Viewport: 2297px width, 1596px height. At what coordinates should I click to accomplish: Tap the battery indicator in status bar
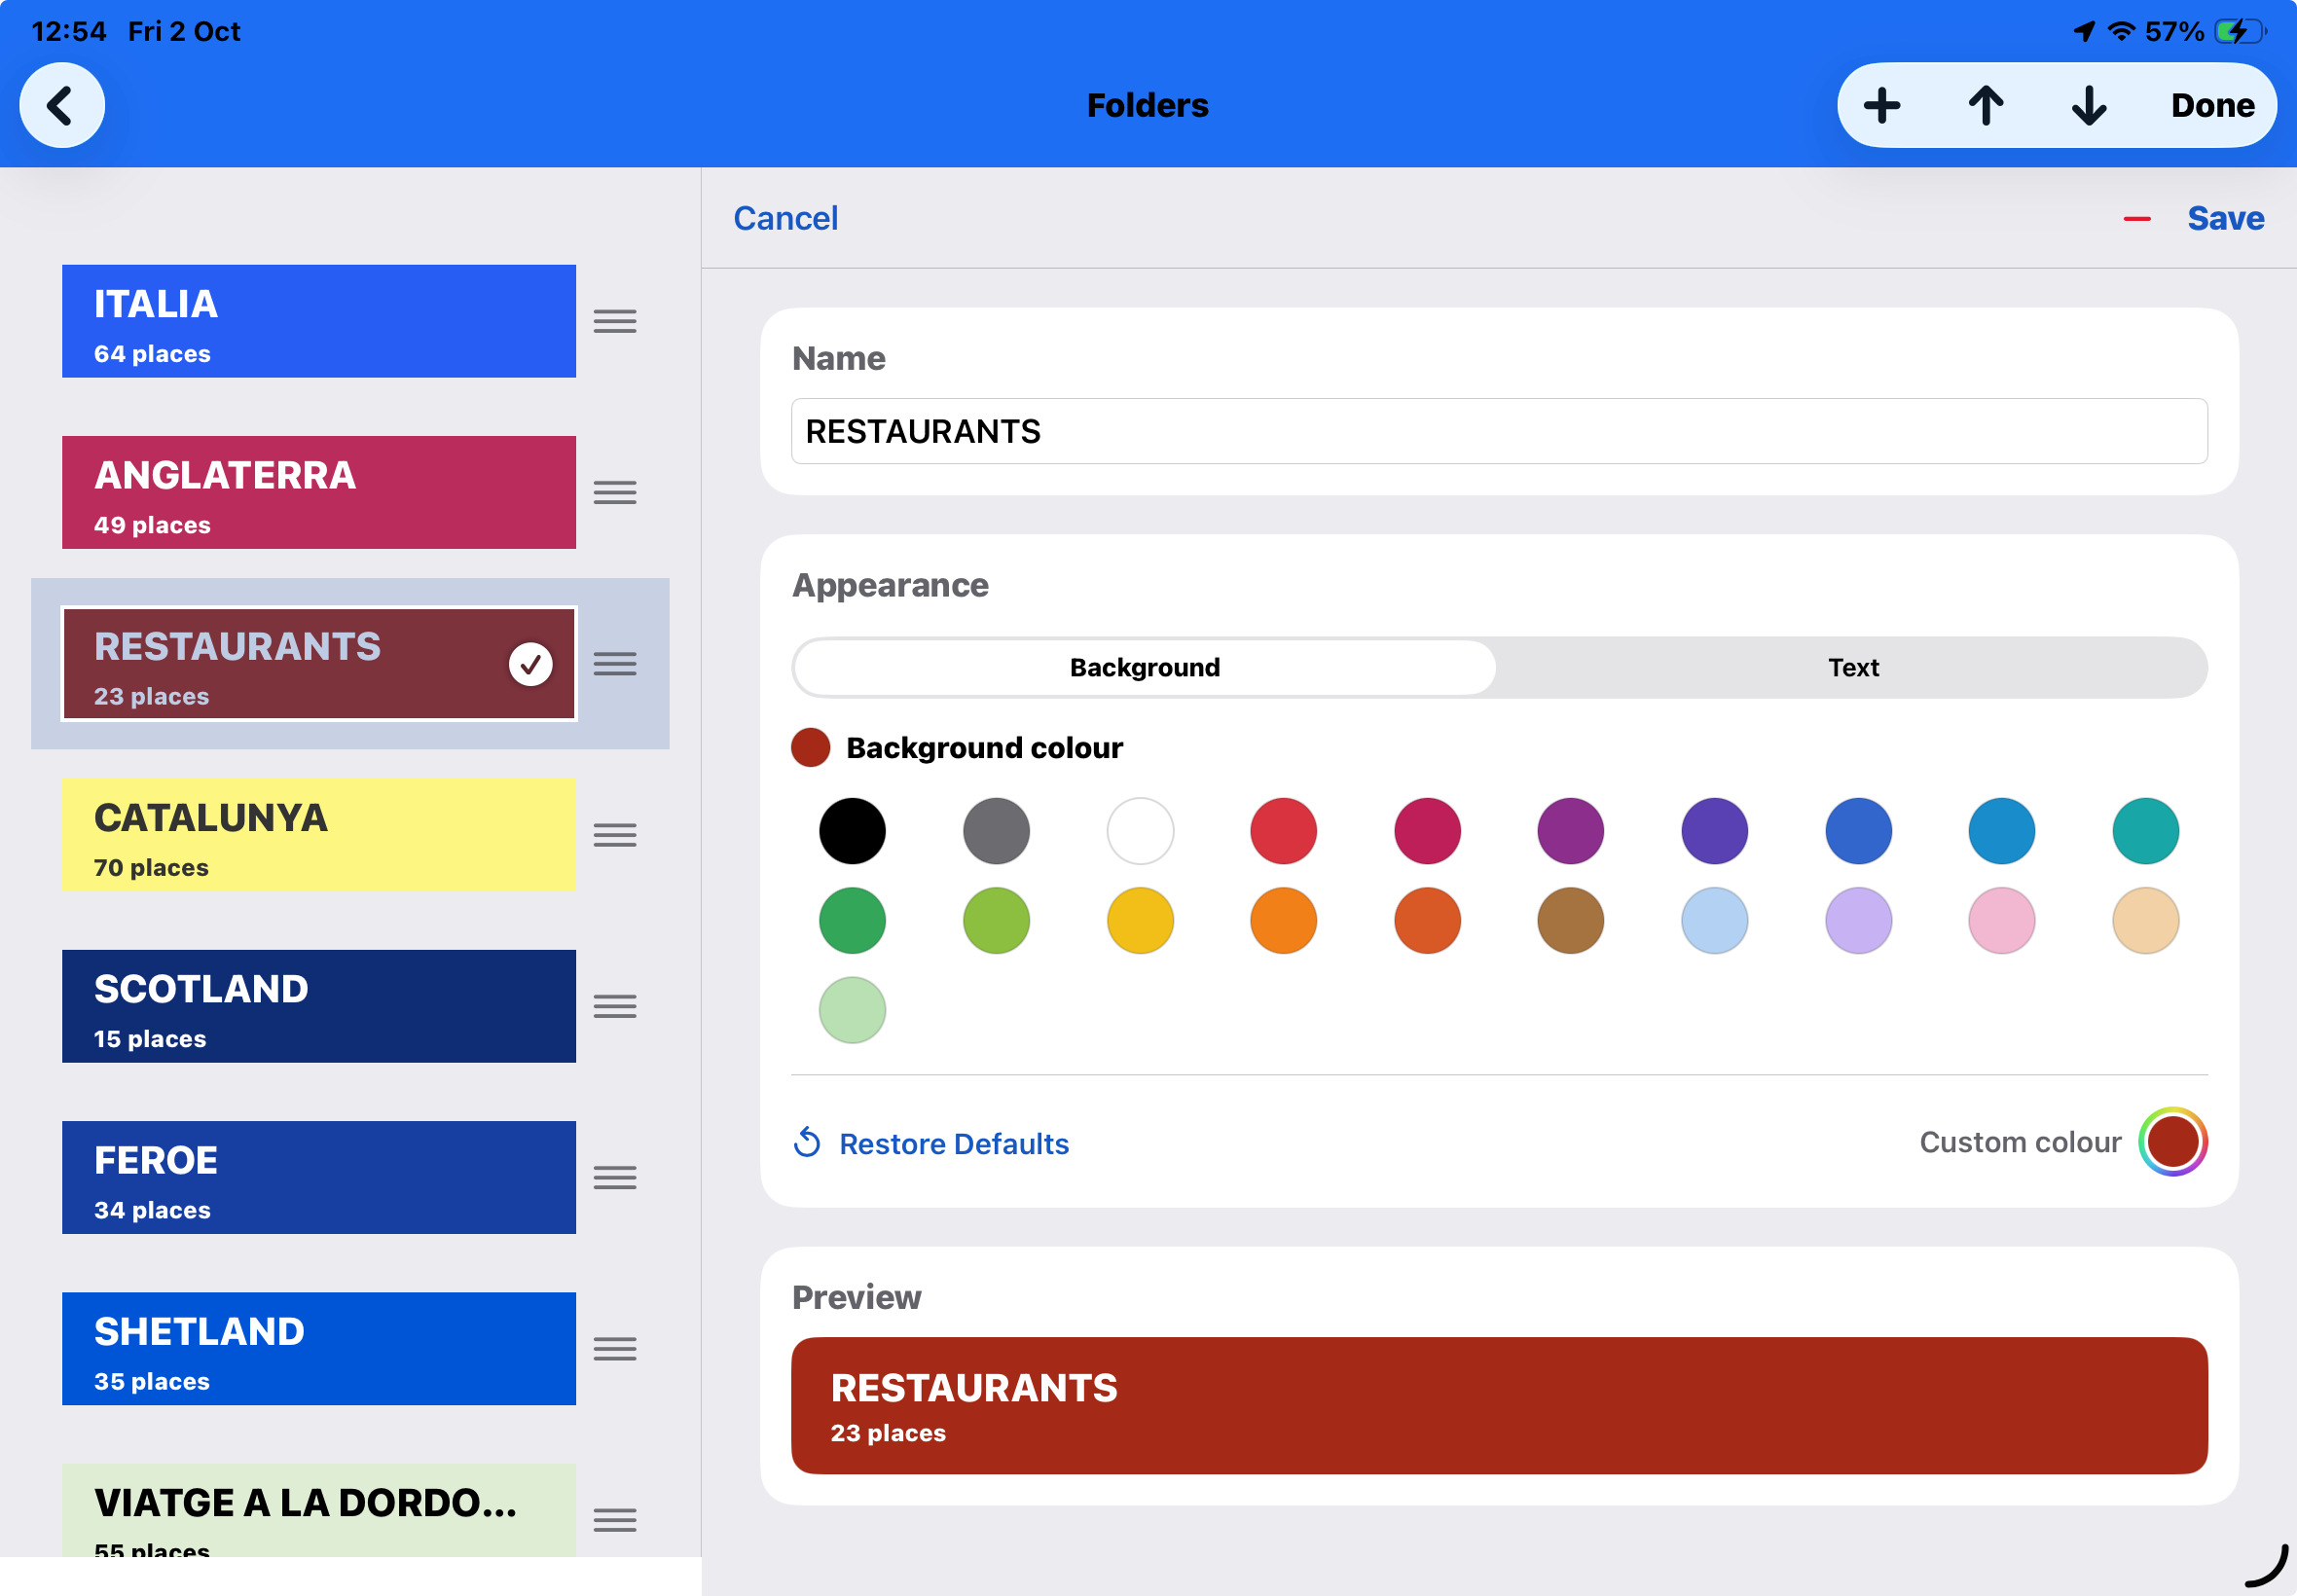pyautogui.click(x=2240, y=32)
